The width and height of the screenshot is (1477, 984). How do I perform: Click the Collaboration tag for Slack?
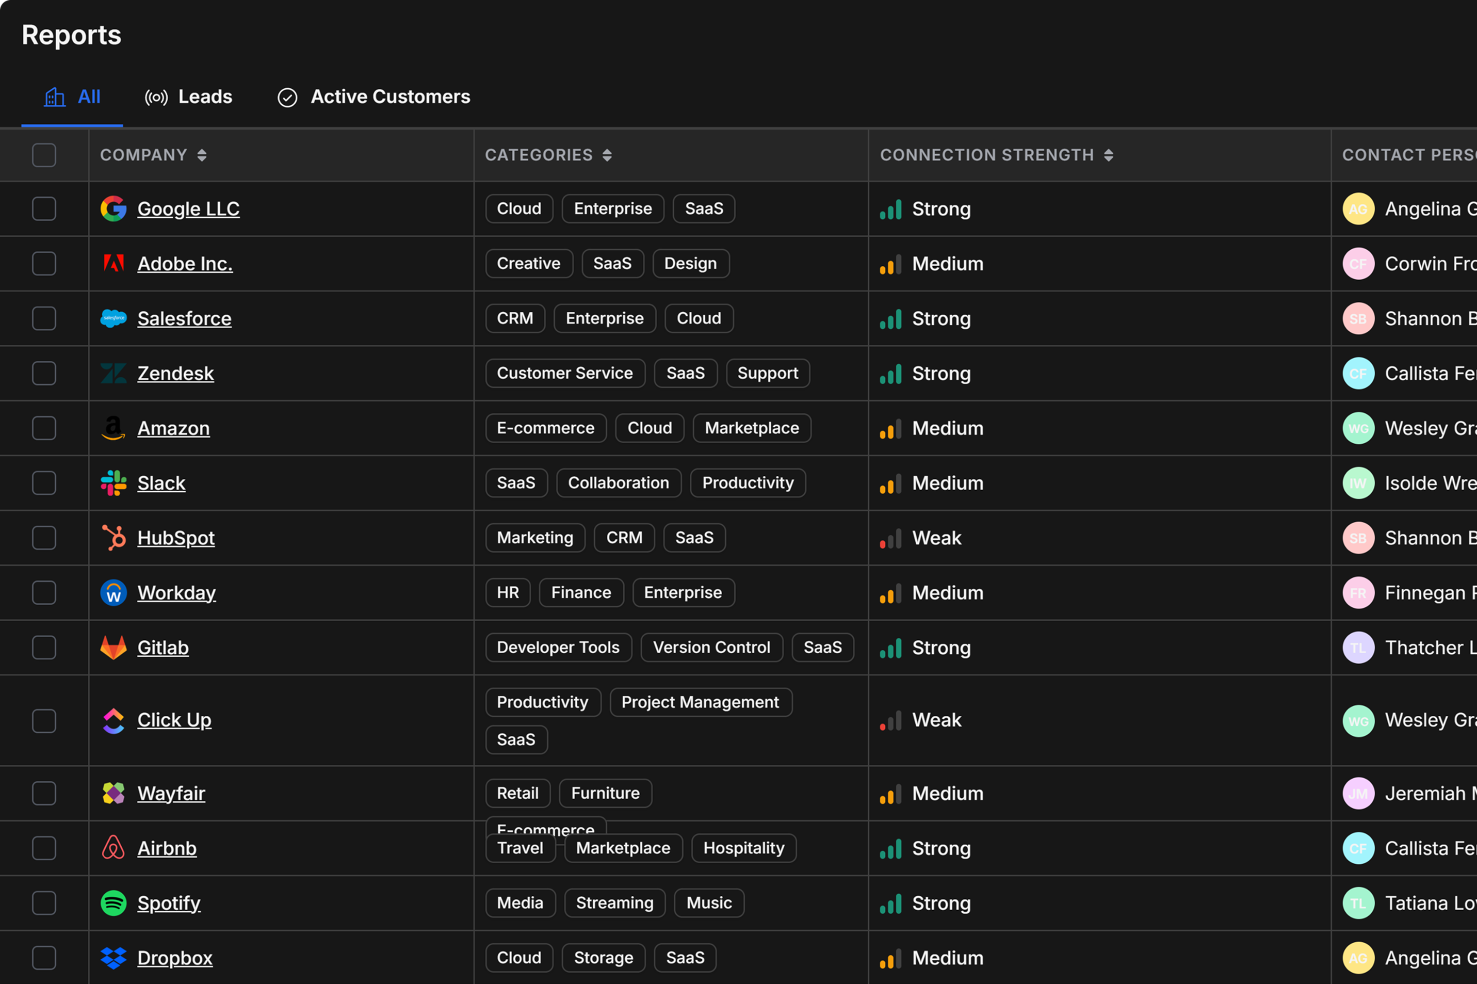click(x=619, y=483)
